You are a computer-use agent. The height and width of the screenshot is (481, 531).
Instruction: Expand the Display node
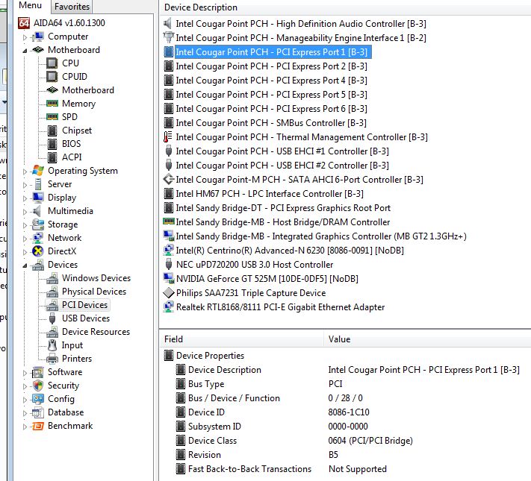pos(25,198)
